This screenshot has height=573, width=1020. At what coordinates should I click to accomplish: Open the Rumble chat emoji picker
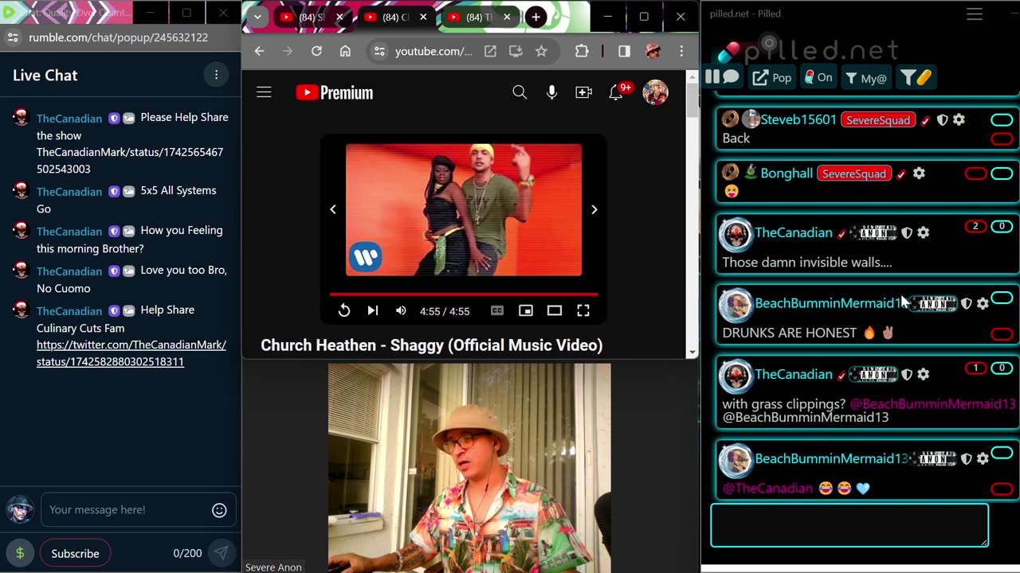(219, 510)
